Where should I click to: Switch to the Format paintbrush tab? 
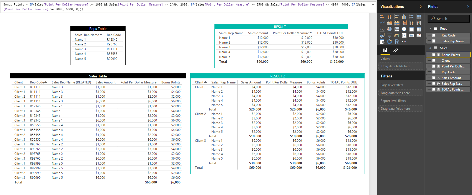click(x=396, y=50)
